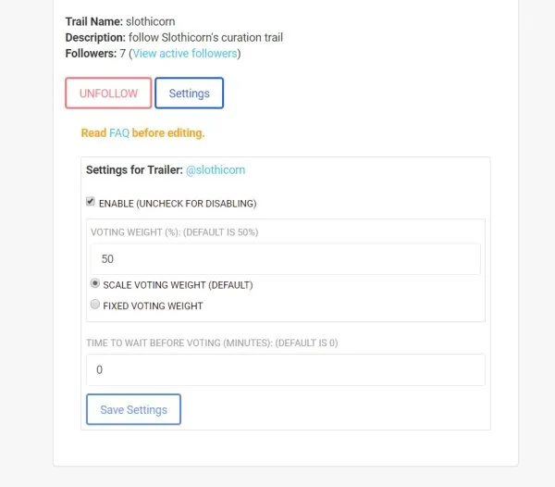Click the ENABLE (UNCHECK FOR DISABLING) label
This screenshot has width=555, height=487.
tap(178, 203)
